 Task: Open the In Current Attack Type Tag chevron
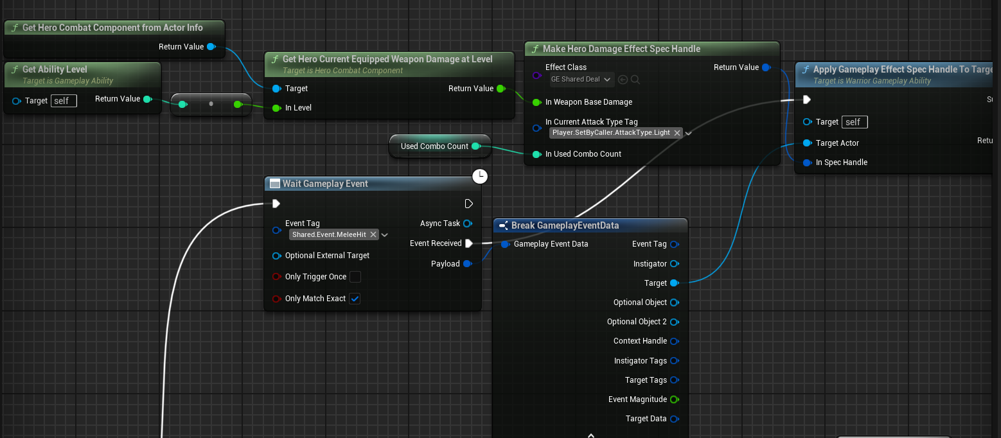click(689, 134)
